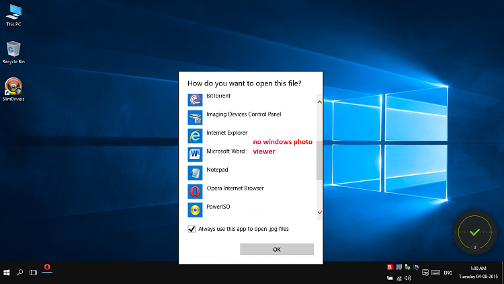Open taskbar Search magnifier

(x=20, y=273)
